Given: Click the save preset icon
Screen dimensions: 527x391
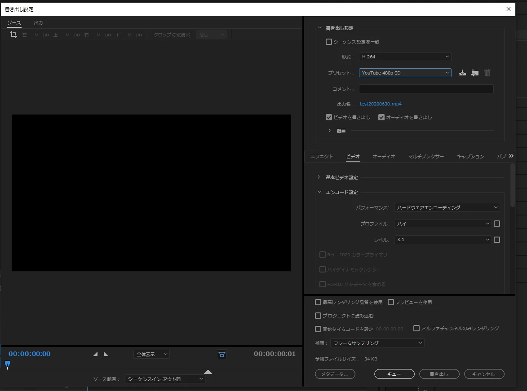Looking at the screenshot, I should [x=462, y=73].
